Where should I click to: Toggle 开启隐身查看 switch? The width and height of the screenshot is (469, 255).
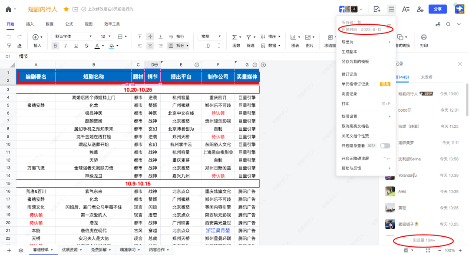pos(385,146)
